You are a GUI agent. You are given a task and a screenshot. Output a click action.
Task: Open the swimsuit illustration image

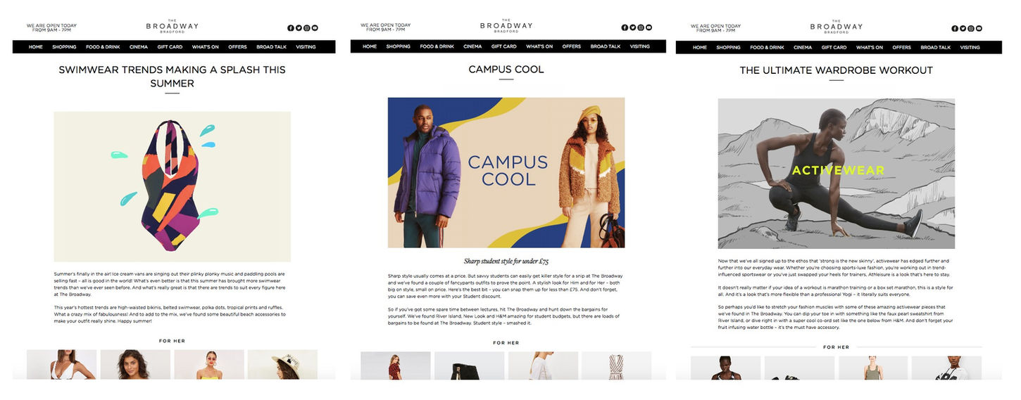pos(173,187)
